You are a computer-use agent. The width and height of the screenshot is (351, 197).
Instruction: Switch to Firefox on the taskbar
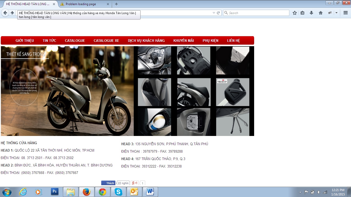[87, 192]
